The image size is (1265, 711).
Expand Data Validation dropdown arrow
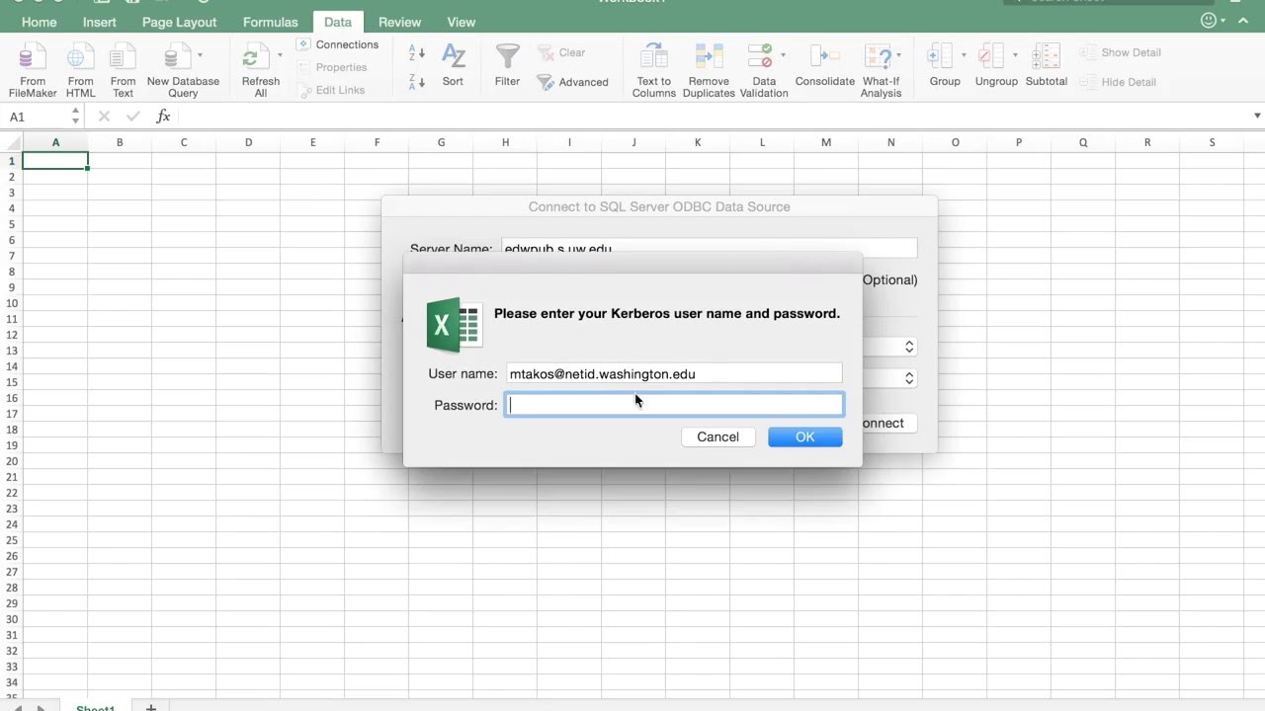click(783, 55)
